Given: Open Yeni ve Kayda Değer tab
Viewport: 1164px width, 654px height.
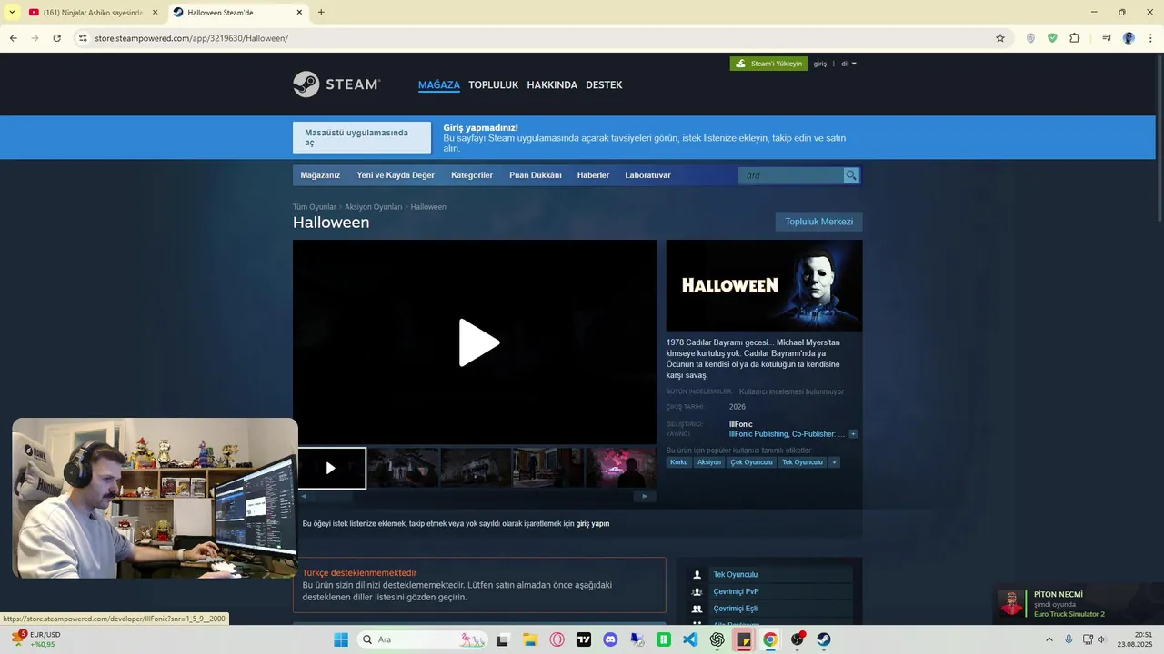Looking at the screenshot, I should tap(396, 175).
